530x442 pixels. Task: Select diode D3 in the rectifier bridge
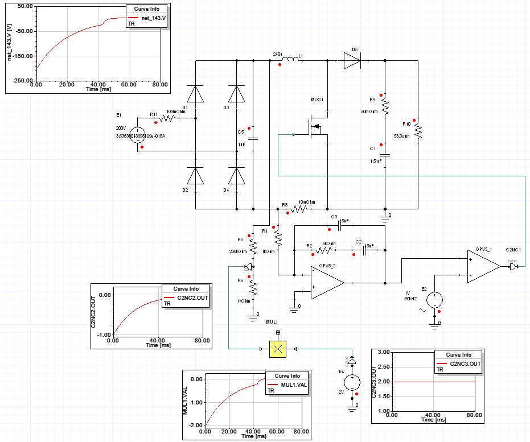click(237, 94)
